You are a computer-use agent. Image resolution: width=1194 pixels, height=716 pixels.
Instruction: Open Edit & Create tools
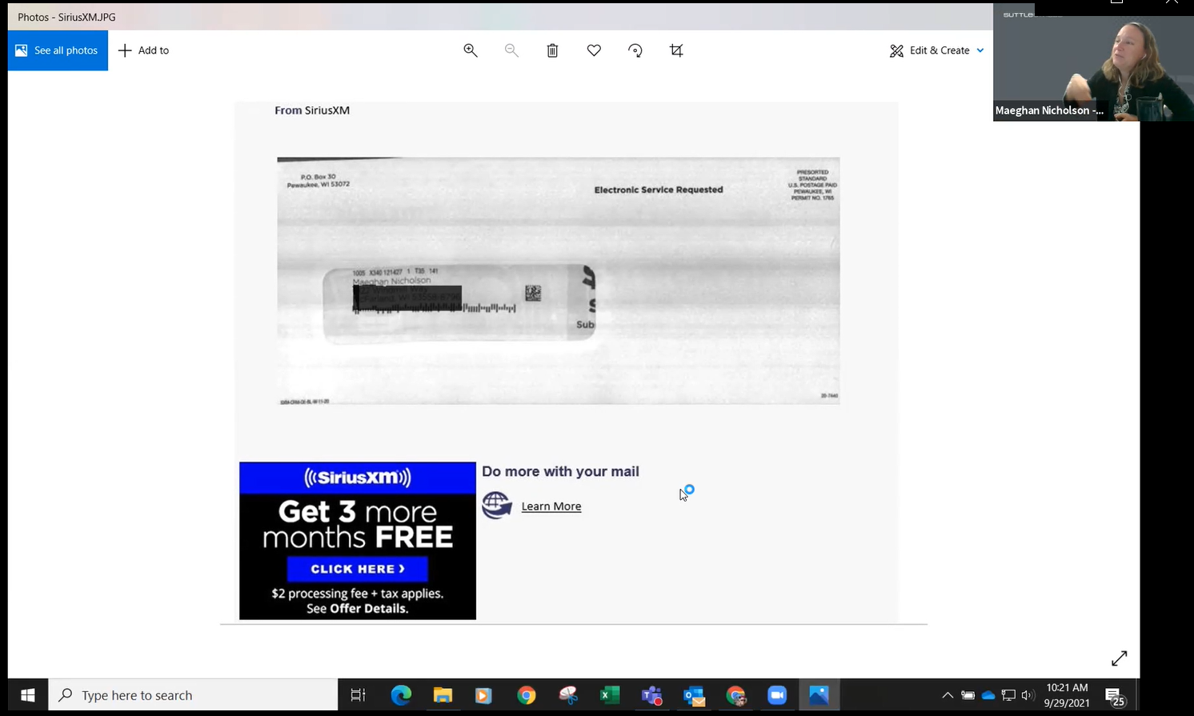[x=936, y=50]
